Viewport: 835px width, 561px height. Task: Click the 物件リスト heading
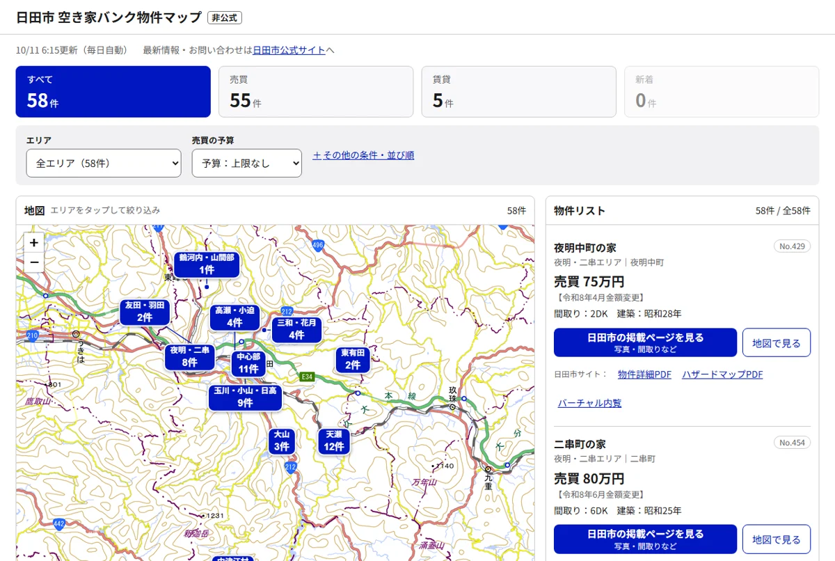pyautogui.click(x=580, y=210)
